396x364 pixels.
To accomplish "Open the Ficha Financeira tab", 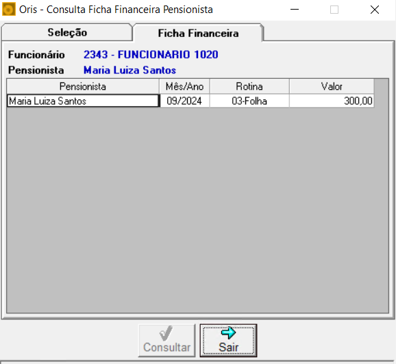I will (x=198, y=33).
